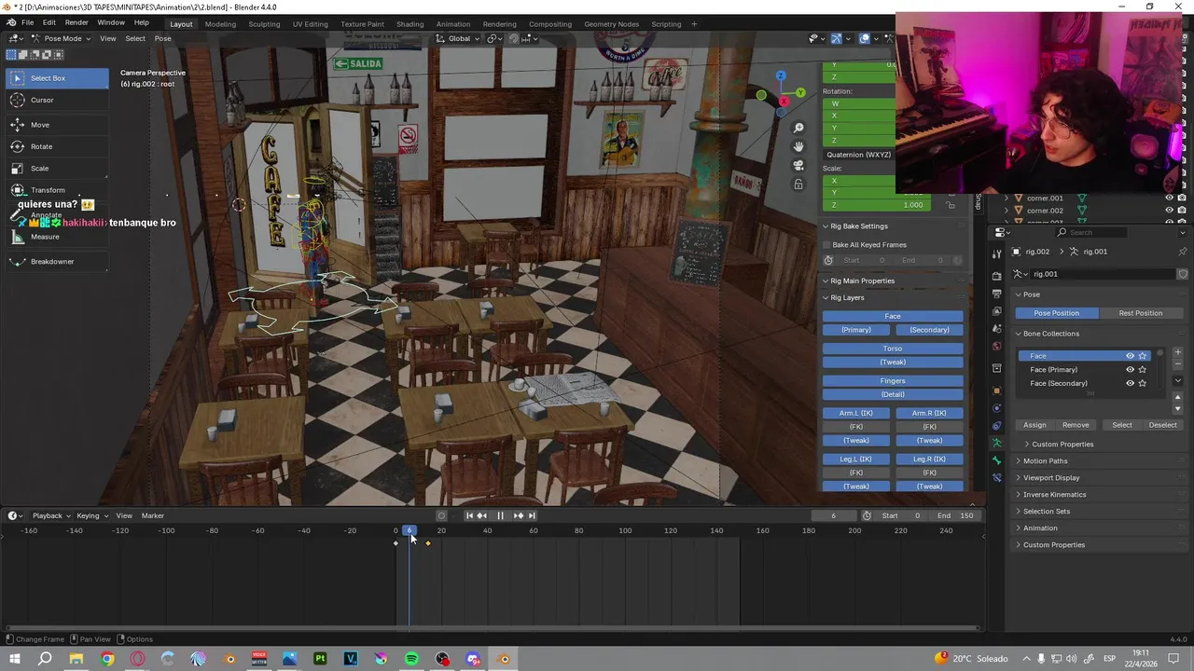Open the Object properties tab icon

[996, 390]
